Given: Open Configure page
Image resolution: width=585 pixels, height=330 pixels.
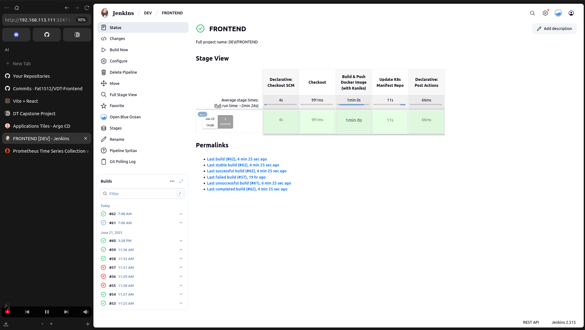Looking at the screenshot, I should (143, 61).
